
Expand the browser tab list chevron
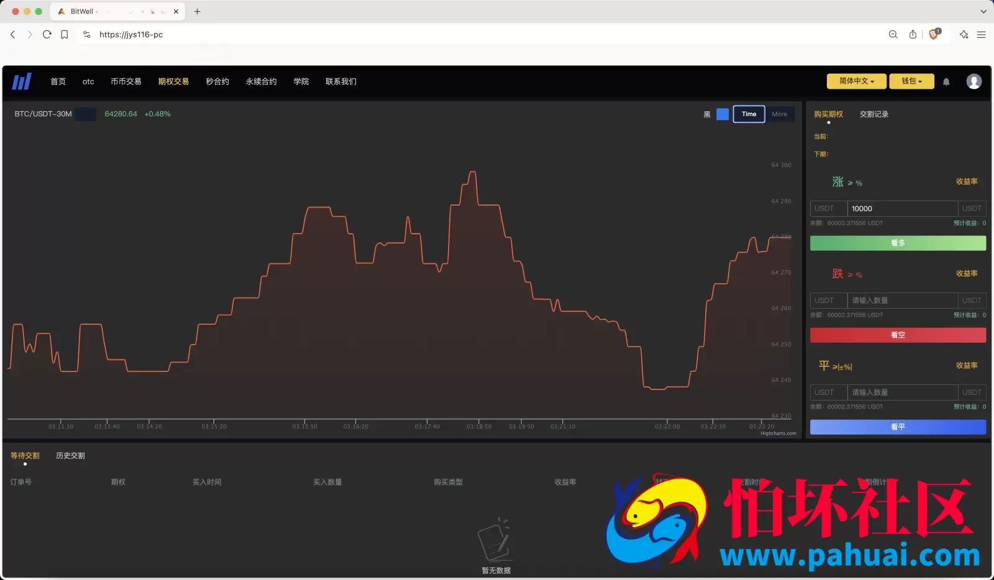(x=983, y=11)
